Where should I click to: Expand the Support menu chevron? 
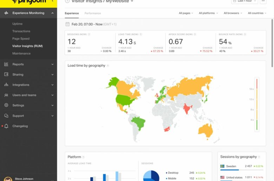(x=52, y=116)
